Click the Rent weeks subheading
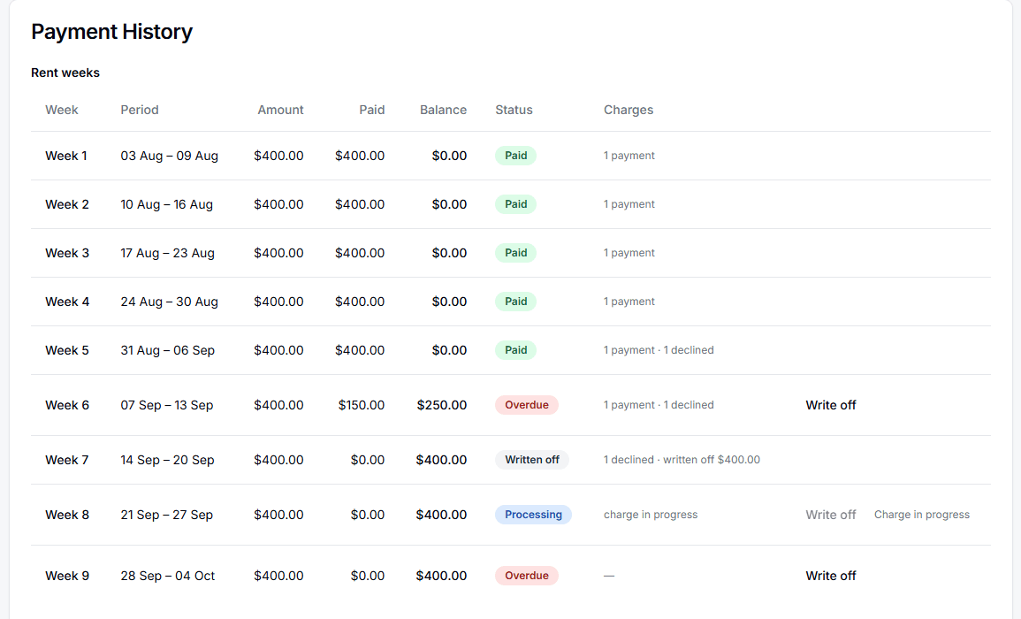 click(x=65, y=73)
